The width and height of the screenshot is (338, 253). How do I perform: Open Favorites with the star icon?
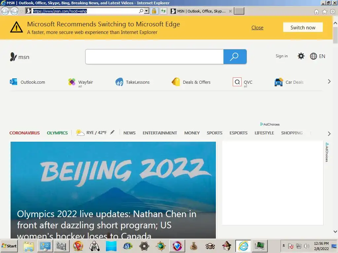[324, 12]
